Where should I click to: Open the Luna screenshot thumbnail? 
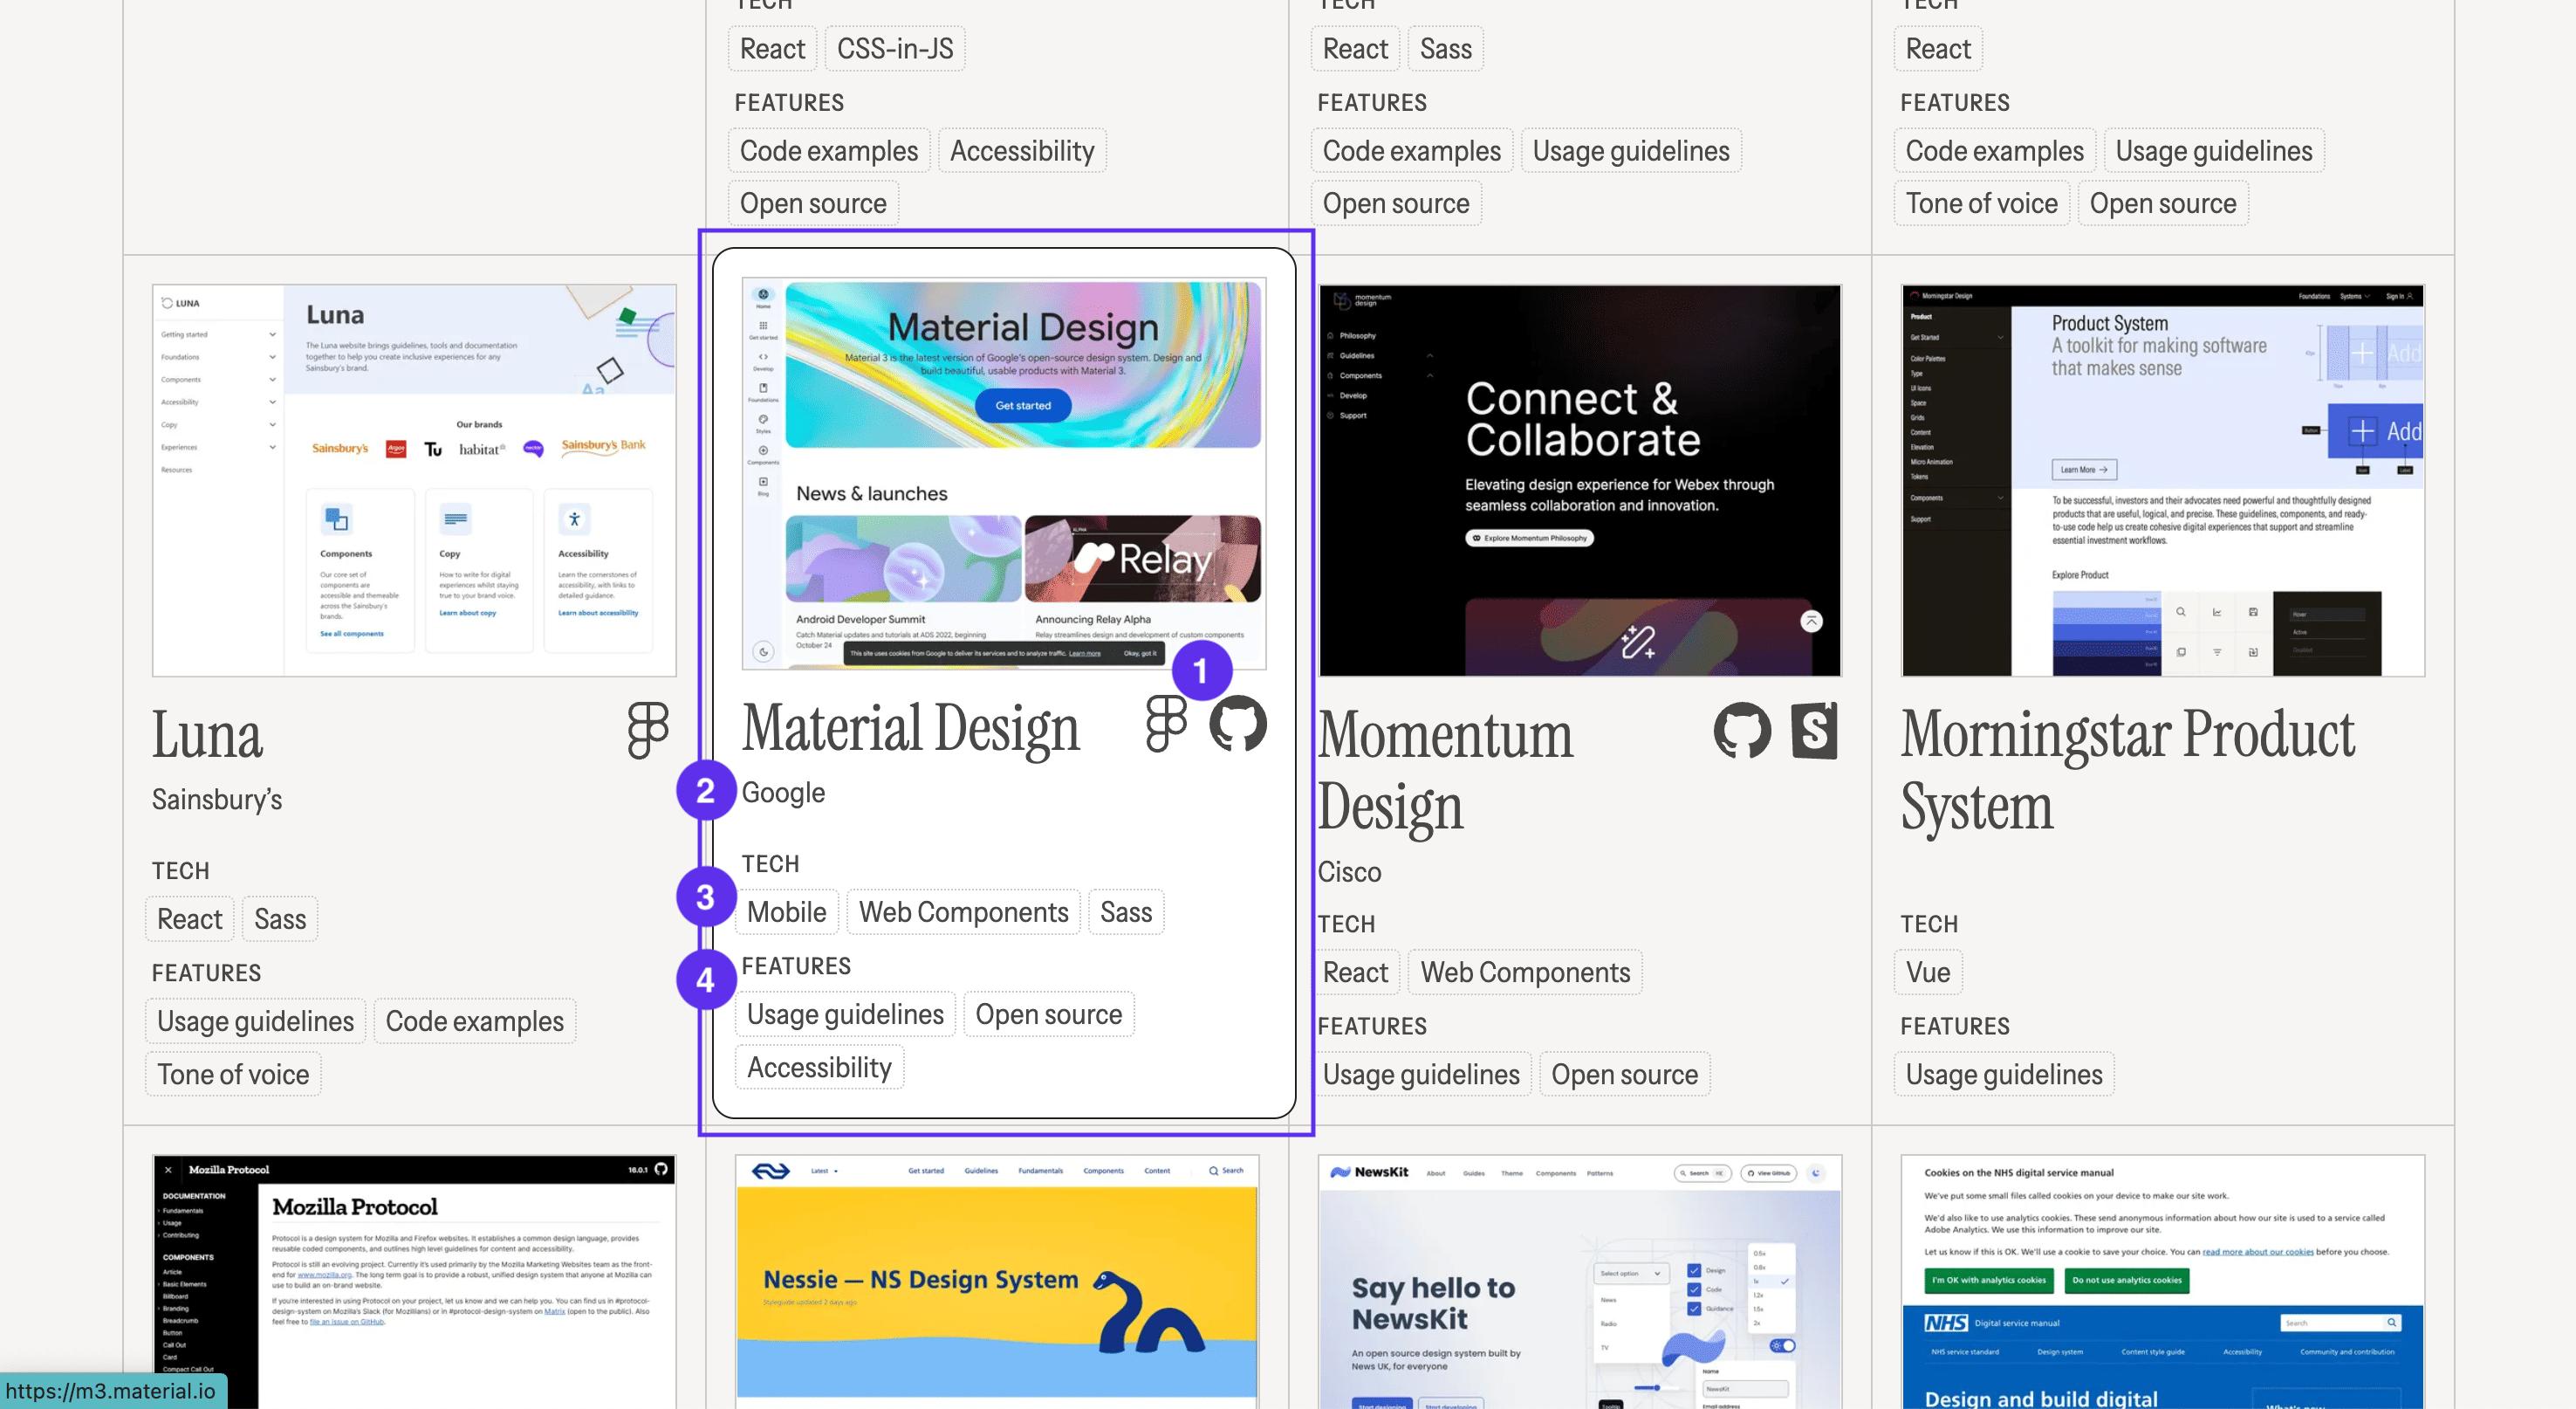point(414,480)
